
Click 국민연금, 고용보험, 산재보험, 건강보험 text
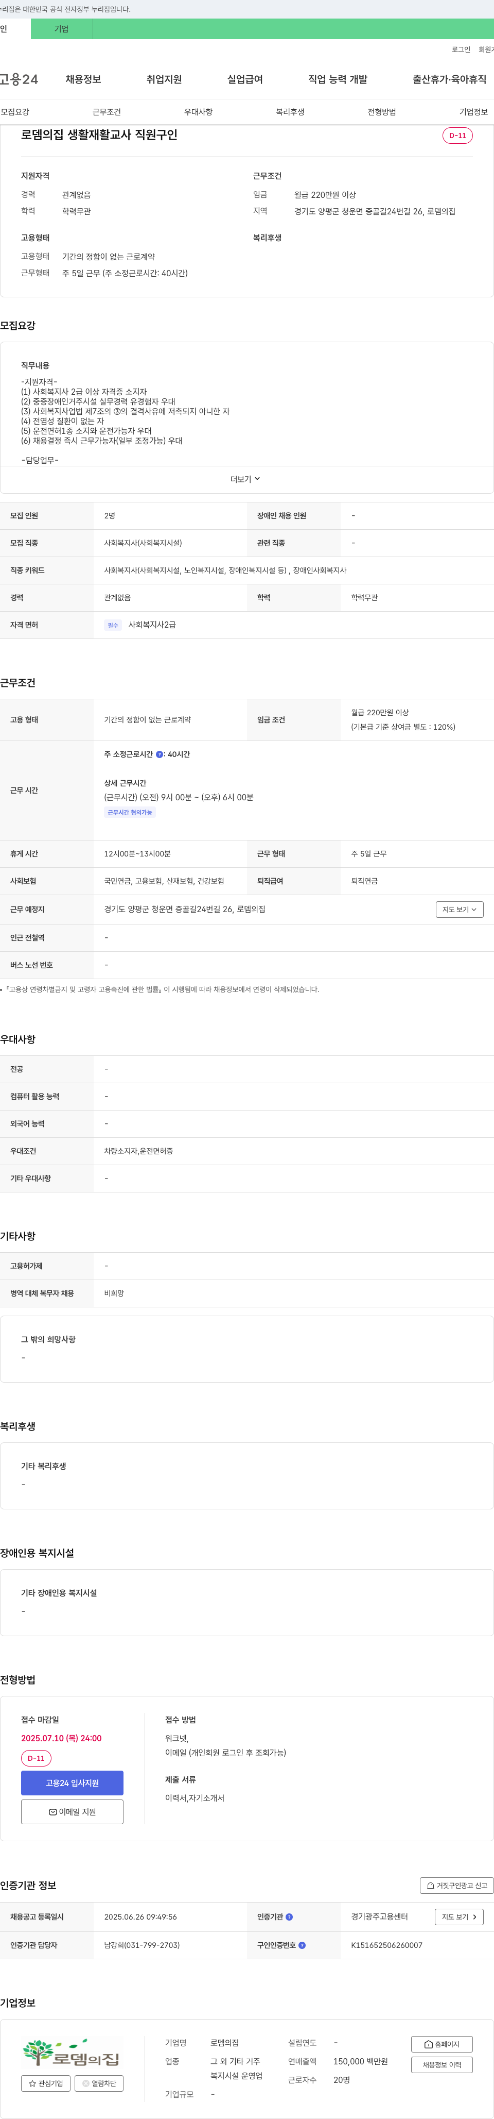click(164, 881)
